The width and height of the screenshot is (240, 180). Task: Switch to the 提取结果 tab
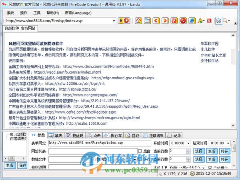[x=153, y=135]
